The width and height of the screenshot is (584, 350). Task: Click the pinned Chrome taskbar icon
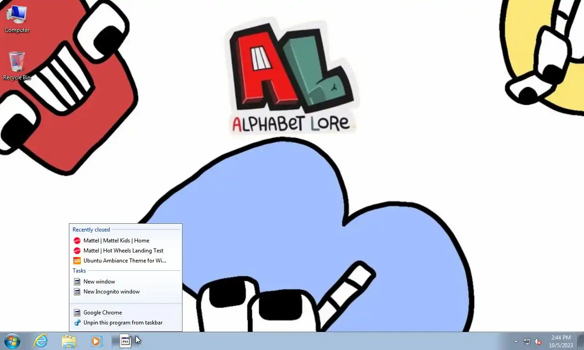click(x=125, y=341)
